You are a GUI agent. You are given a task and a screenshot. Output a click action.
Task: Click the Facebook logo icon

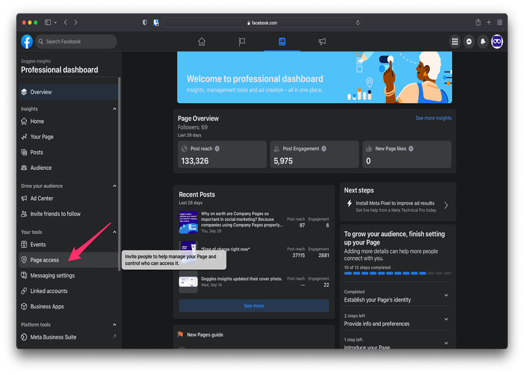(x=27, y=41)
